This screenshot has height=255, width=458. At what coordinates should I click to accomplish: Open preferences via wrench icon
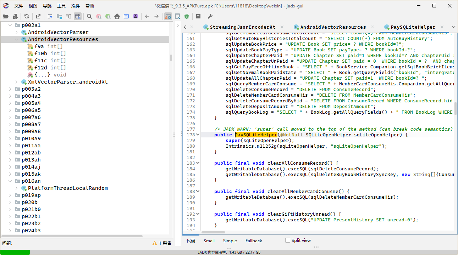210,16
